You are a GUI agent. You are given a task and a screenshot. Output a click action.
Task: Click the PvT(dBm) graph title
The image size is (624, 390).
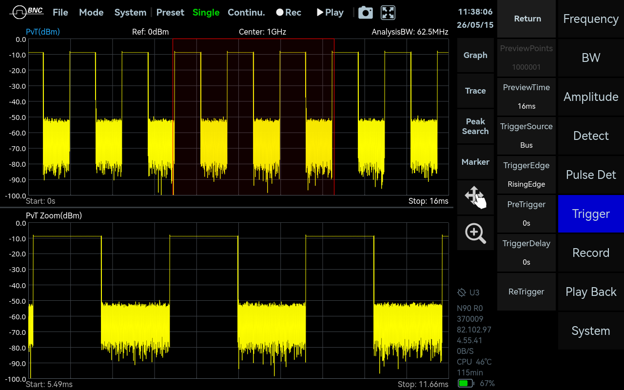click(43, 32)
